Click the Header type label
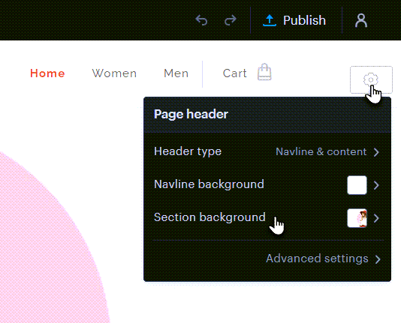 point(188,151)
